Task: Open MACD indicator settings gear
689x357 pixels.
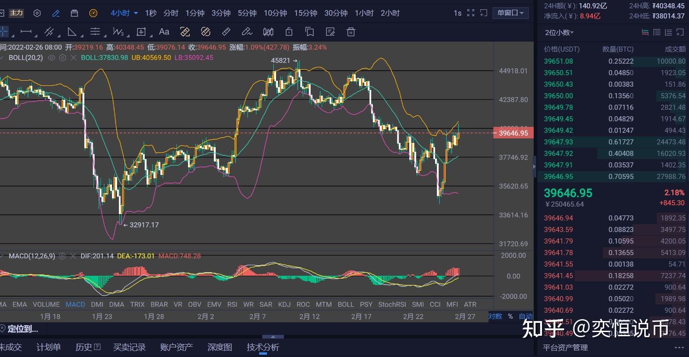Action: coord(62,256)
